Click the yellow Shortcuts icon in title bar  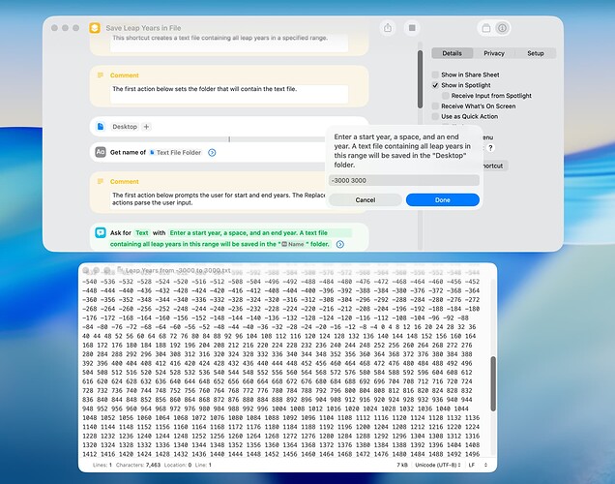tap(95, 28)
